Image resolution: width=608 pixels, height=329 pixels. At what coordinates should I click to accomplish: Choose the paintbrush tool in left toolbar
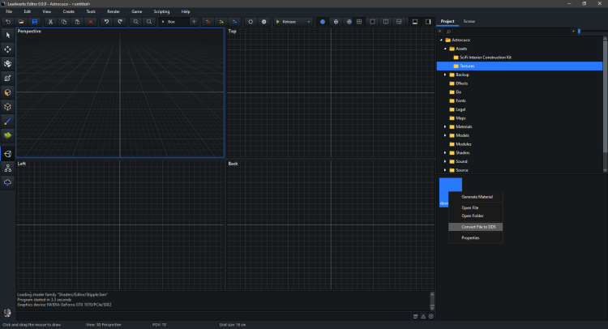(x=8, y=120)
